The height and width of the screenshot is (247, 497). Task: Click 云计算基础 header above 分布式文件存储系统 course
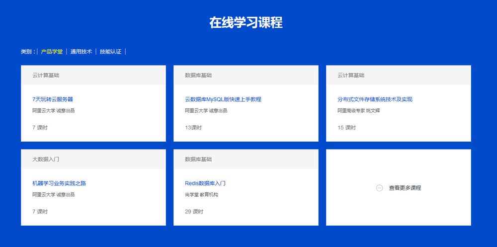coord(351,75)
